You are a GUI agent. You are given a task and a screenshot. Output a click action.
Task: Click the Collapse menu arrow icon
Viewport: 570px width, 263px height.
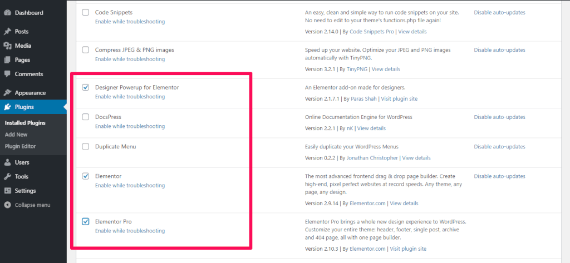[7, 205]
